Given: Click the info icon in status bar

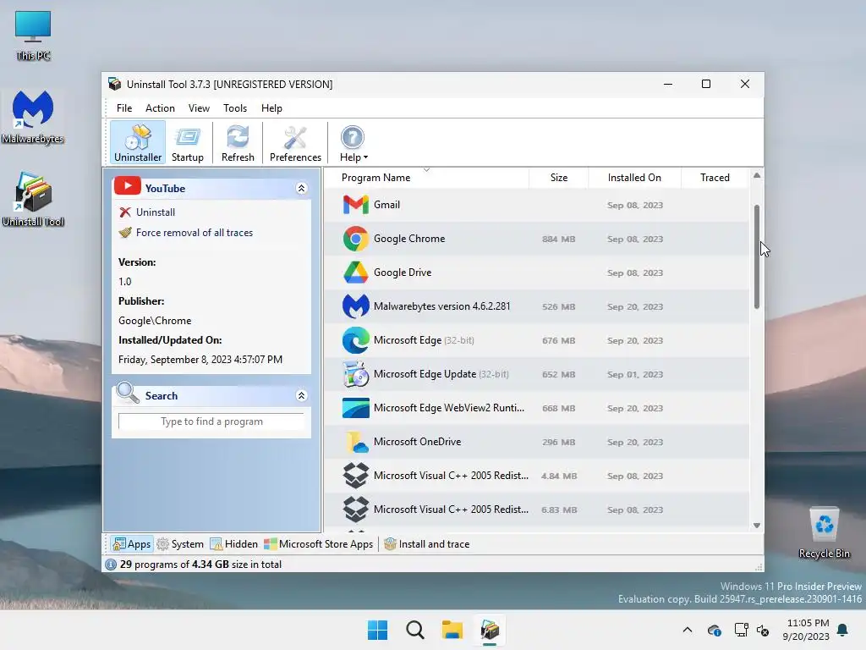Looking at the screenshot, I should [111, 565].
